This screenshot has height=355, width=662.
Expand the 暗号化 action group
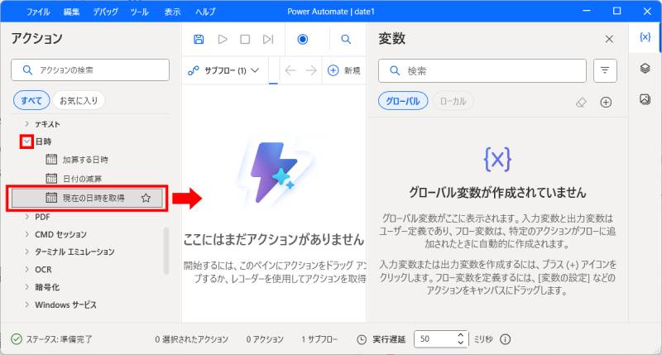(x=27, y=287)
